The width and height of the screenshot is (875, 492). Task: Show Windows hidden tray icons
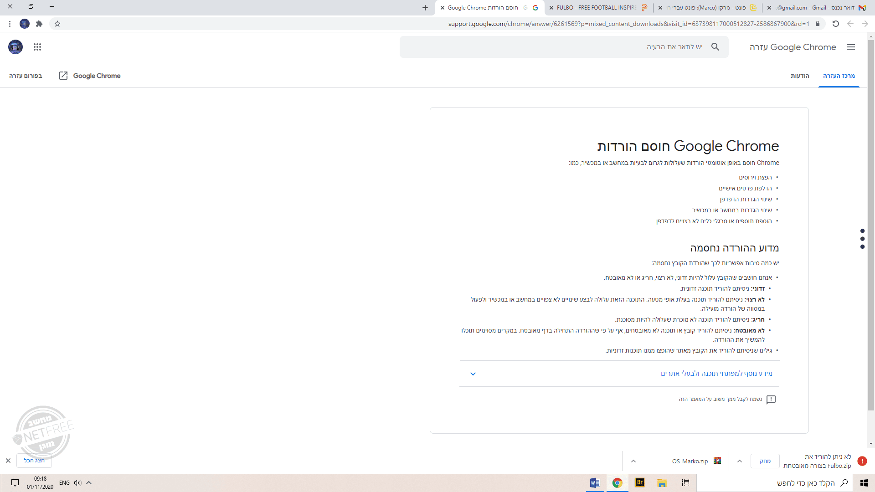(x=89, y=483)
